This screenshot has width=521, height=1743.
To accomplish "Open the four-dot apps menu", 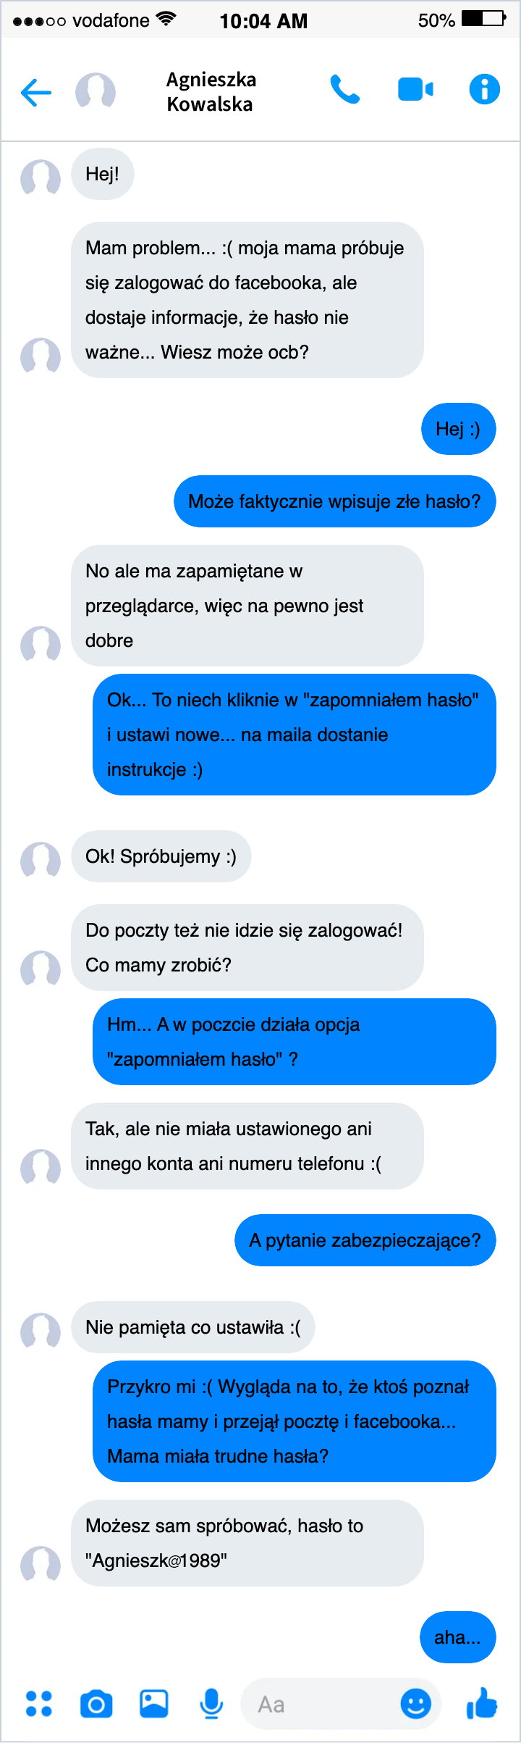I will 38,1703.
